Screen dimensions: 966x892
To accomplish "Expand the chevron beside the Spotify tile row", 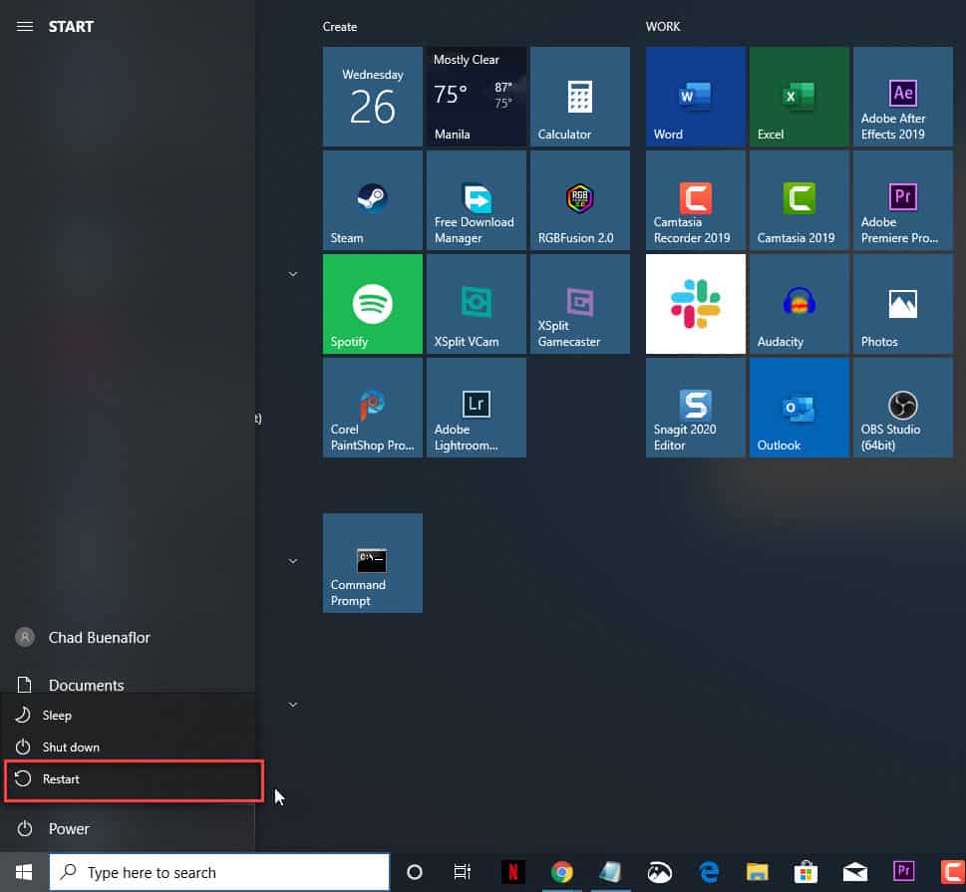I will 293,273.
